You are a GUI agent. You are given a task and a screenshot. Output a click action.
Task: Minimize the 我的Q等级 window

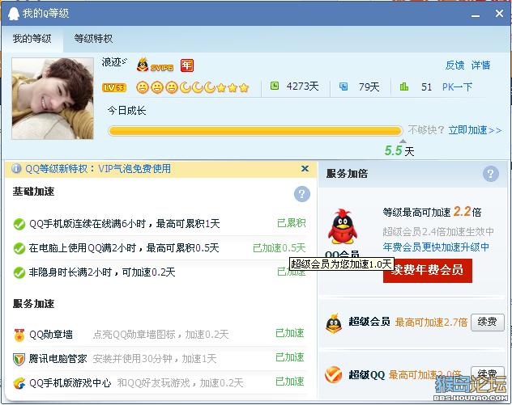click(x=476, y=14)
